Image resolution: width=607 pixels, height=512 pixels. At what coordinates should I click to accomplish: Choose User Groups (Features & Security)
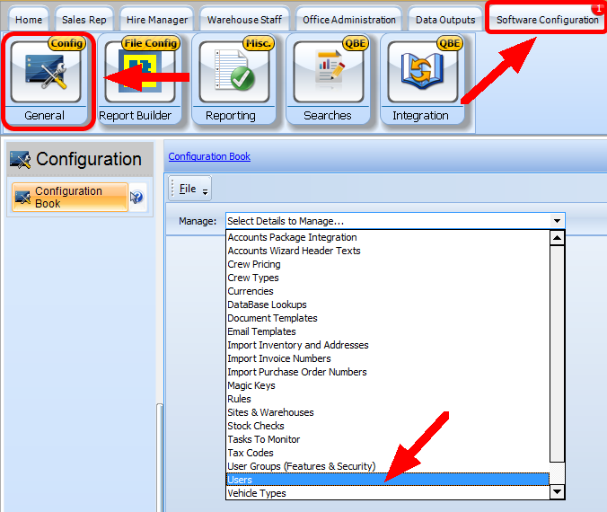(x=301, y=466)
